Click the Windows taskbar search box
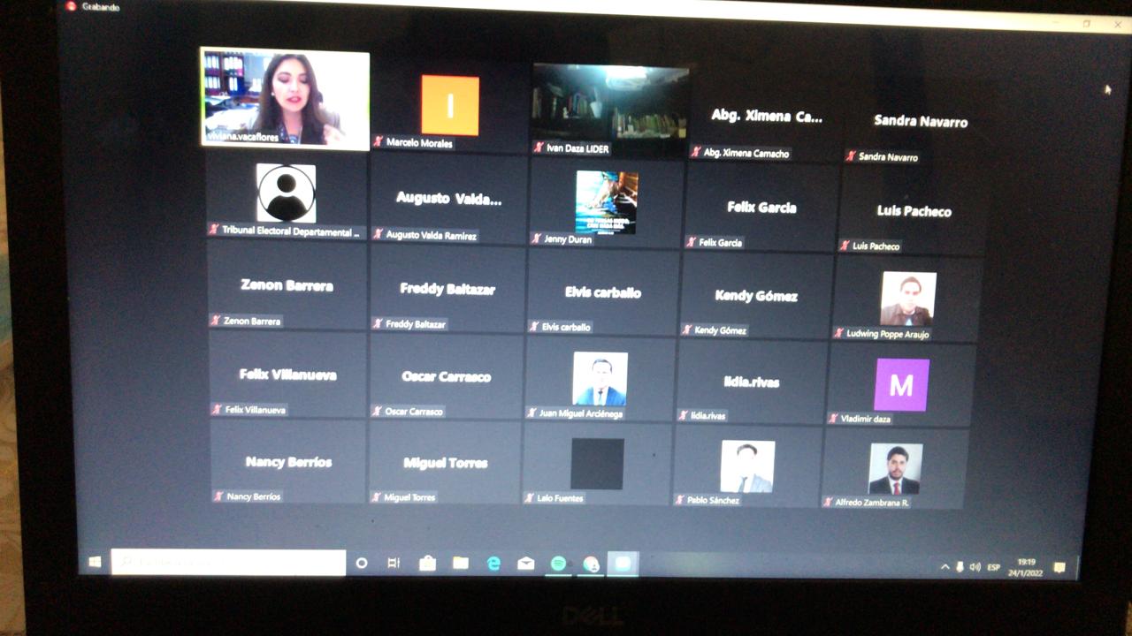The image size is (1132, 636). (228, 562)
